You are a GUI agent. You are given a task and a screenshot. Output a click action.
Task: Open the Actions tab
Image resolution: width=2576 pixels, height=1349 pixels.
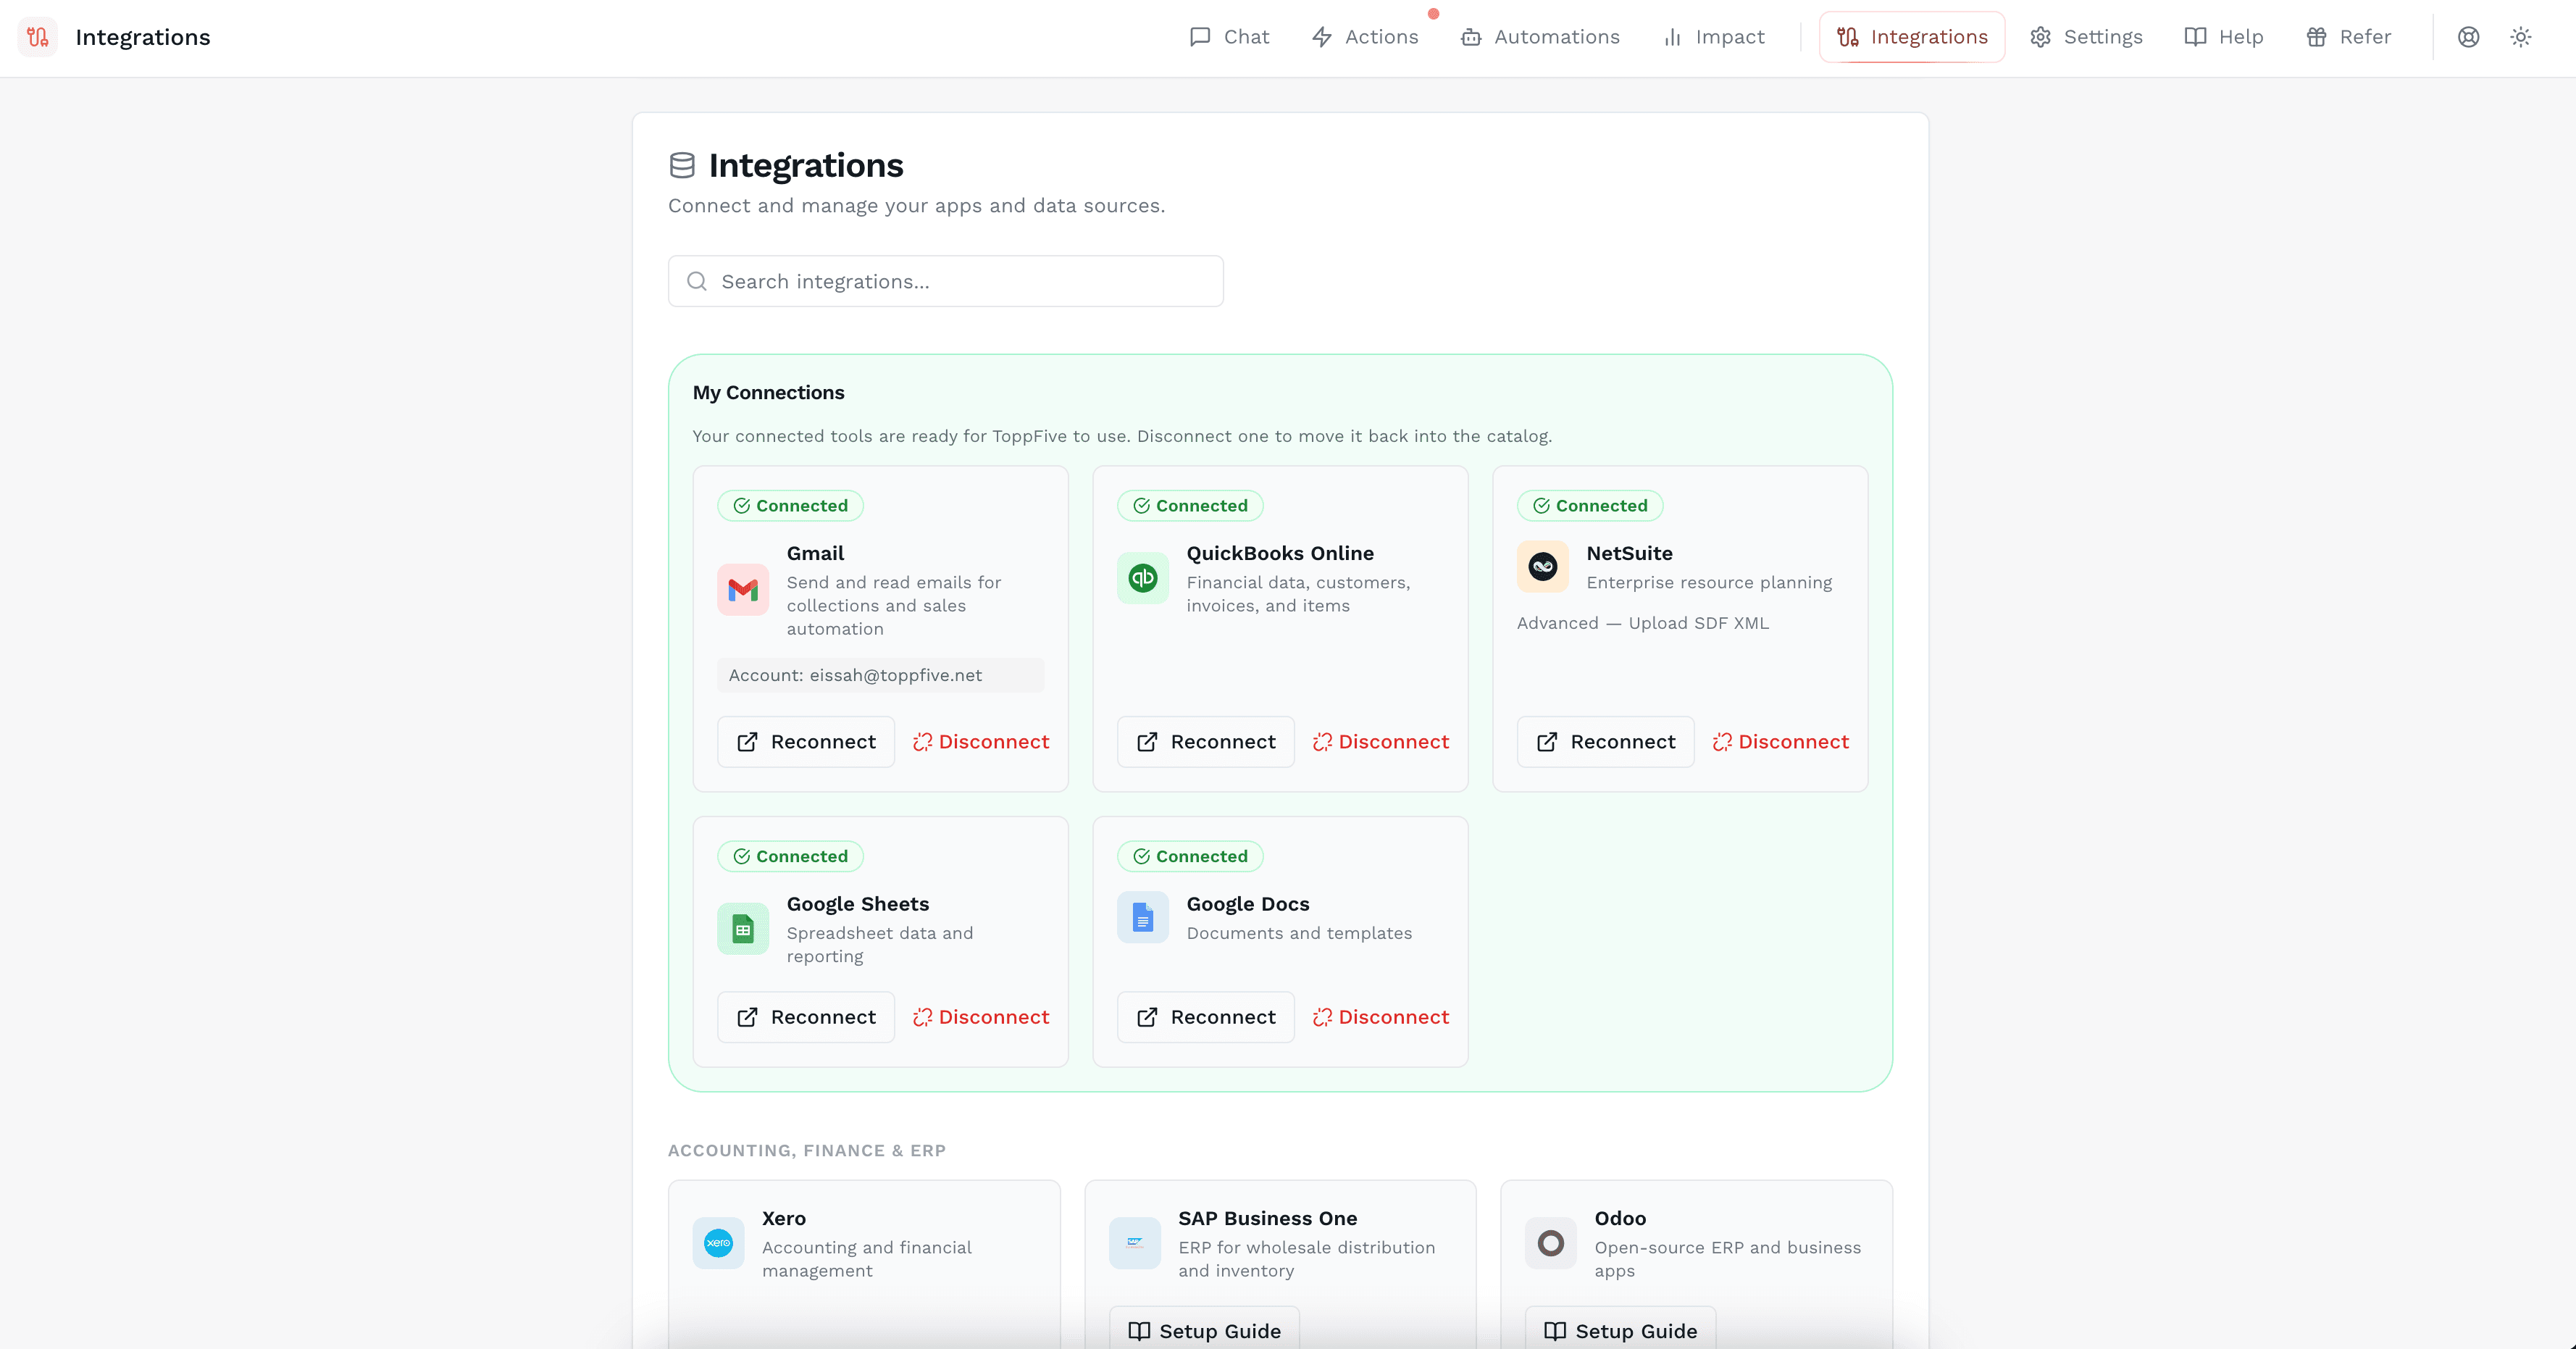point(1365,37)
